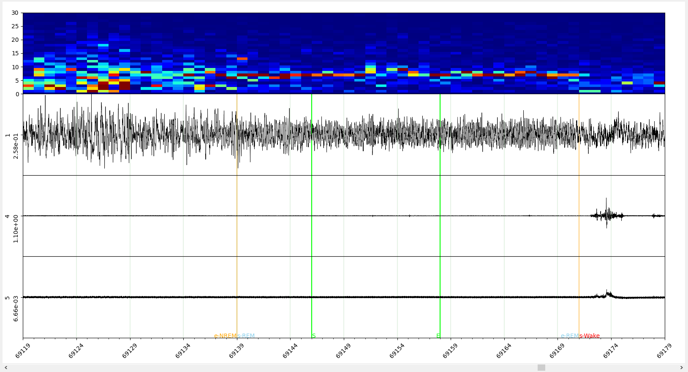Click the left arrow of horizontal scrollbar
The height and width of the screenshot is (372, 688).
(x=6, y=368)
